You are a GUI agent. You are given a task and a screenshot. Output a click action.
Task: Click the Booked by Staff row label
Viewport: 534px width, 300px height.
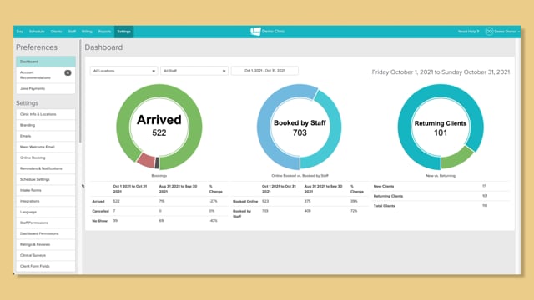click(242, 213)
